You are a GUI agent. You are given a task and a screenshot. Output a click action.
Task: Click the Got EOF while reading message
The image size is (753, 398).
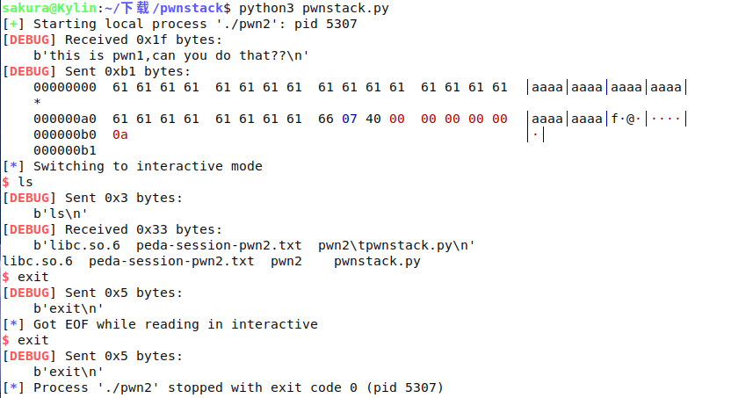[174, 324]
